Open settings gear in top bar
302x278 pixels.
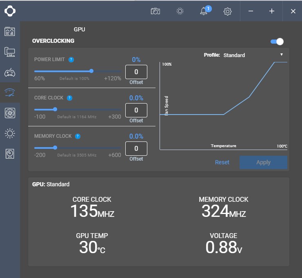[x=228, y=11]
